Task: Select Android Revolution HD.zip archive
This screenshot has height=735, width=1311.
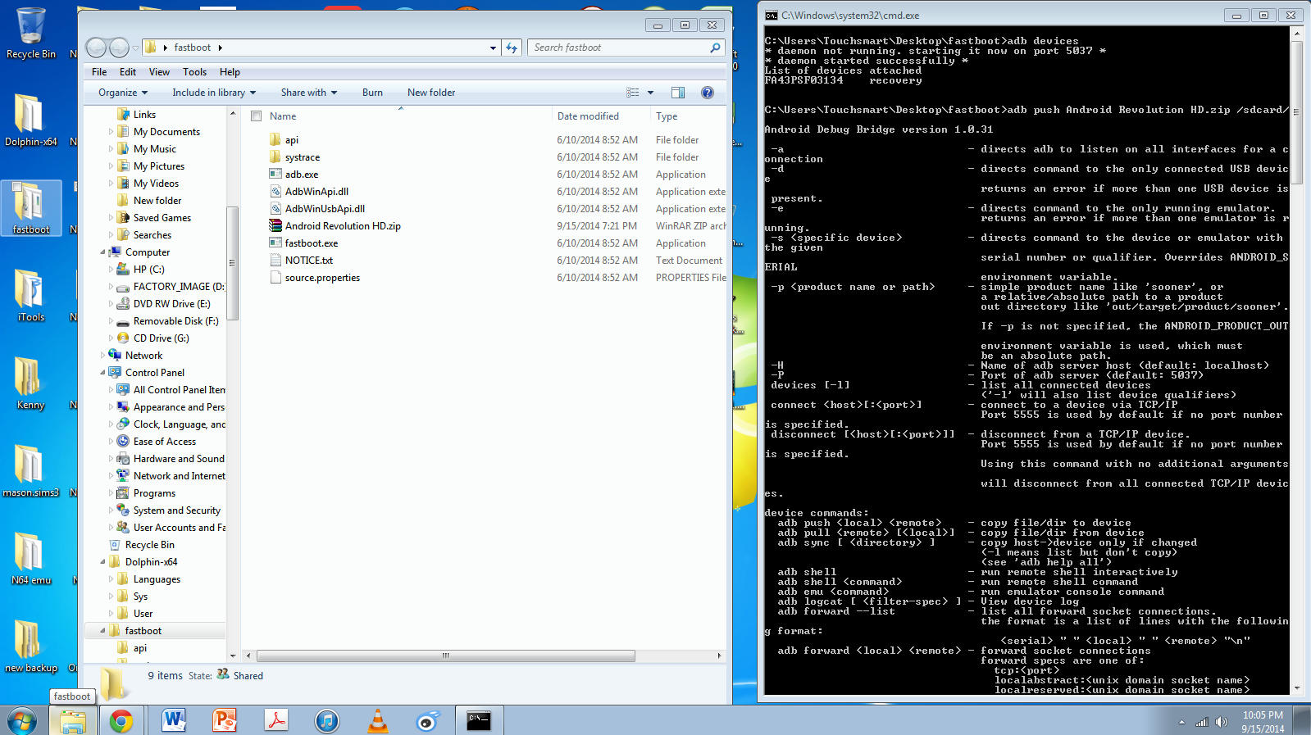Action: (343, 226)
